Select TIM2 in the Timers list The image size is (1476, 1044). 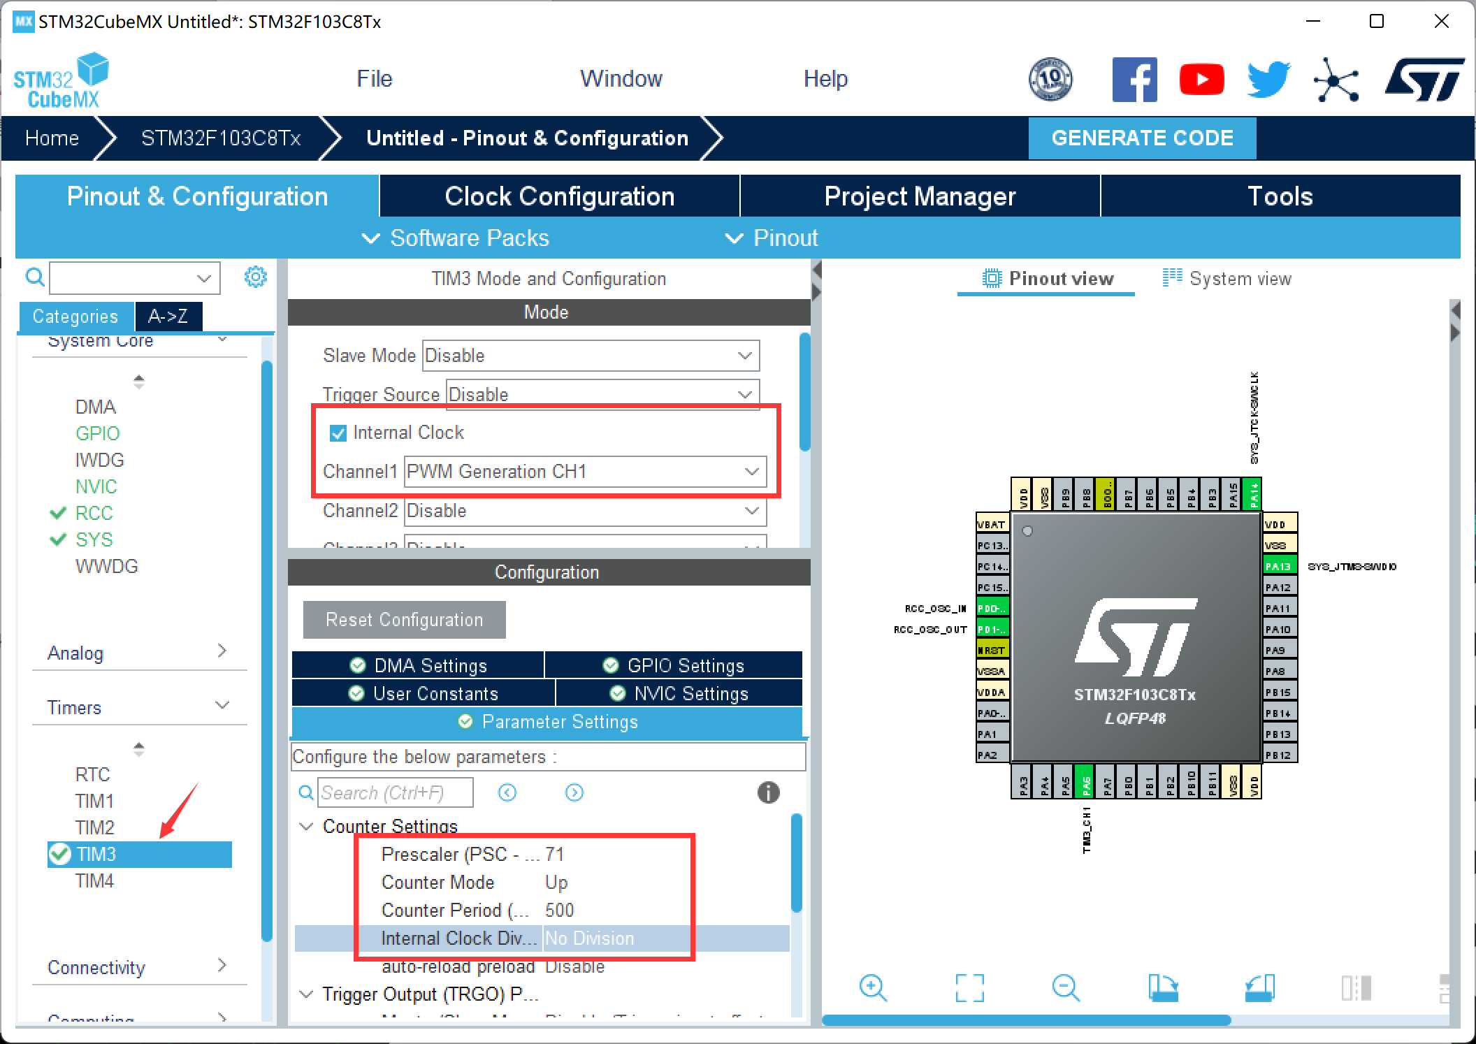[94, 827]
